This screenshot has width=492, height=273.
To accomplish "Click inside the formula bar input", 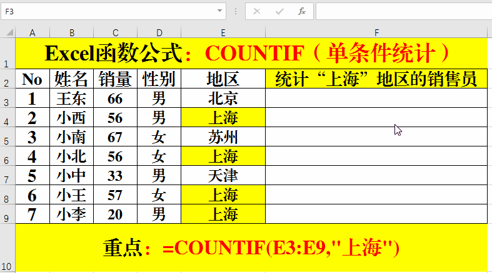I will click(403, 12).
